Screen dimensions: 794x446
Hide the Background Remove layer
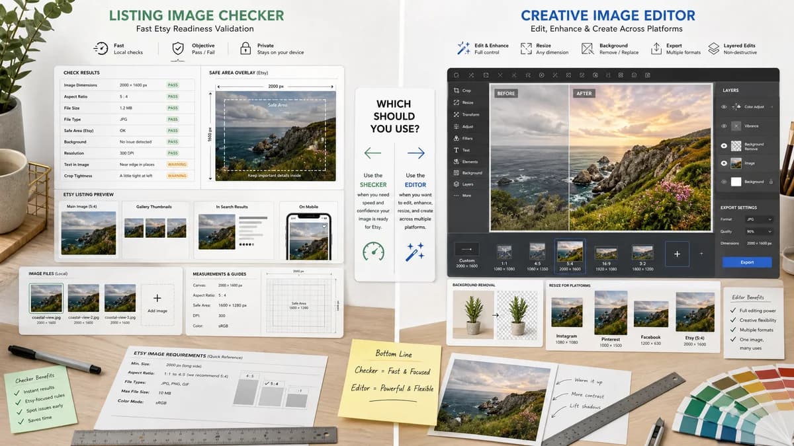tap(723, 145)
